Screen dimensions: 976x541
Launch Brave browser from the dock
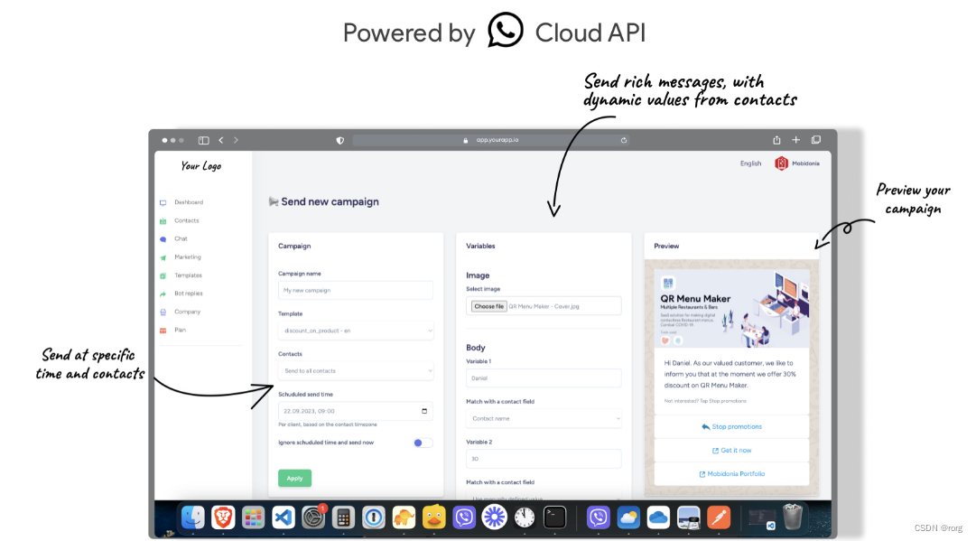(x=223, y=517)
